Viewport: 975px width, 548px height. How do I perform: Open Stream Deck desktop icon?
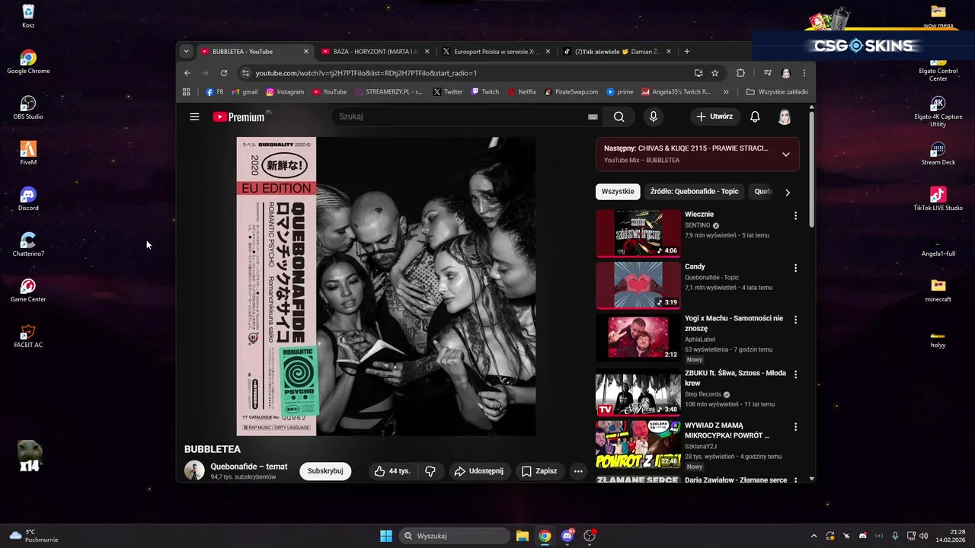(938, 152)
